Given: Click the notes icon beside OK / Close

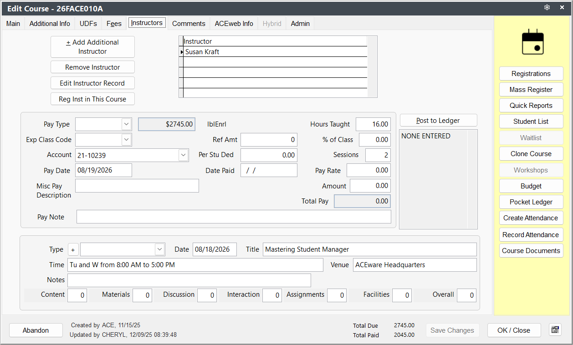Looking at the screenshot, I should pos(555,330).
